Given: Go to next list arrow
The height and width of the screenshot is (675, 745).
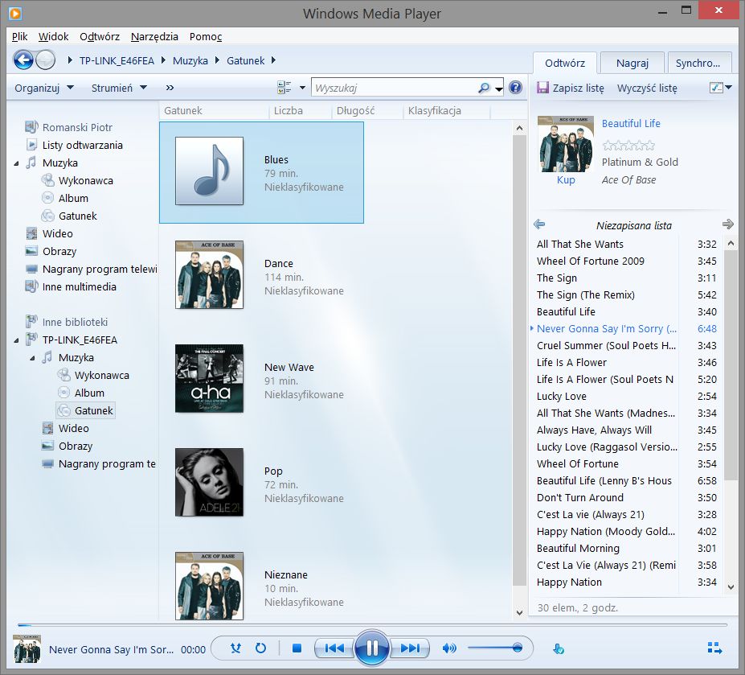Looking at the screenshot, I should (728, 224).
